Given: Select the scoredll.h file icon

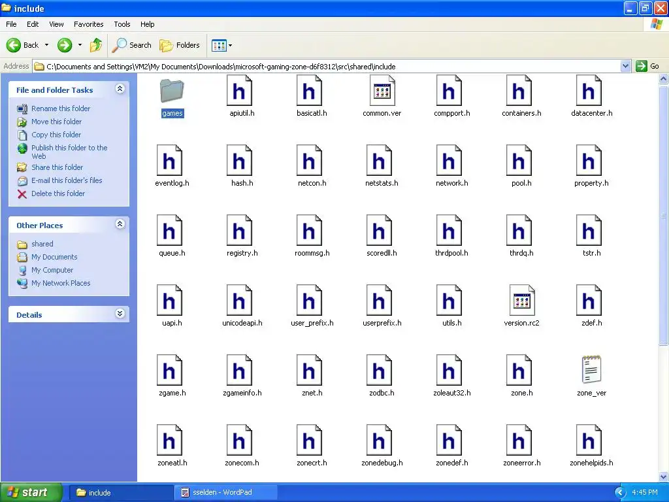Looking at the screenshot, I should pyautogui.click(x=380, y=231).
